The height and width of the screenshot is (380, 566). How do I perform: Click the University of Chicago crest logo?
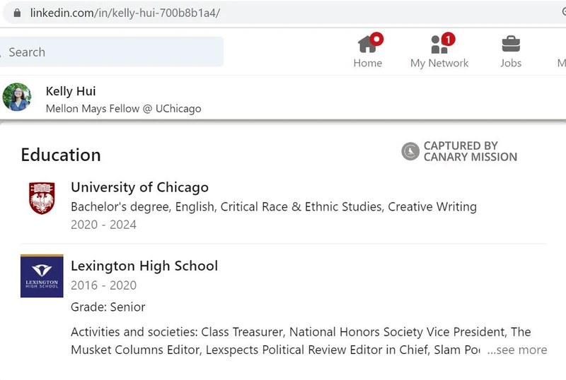point(42,198)
